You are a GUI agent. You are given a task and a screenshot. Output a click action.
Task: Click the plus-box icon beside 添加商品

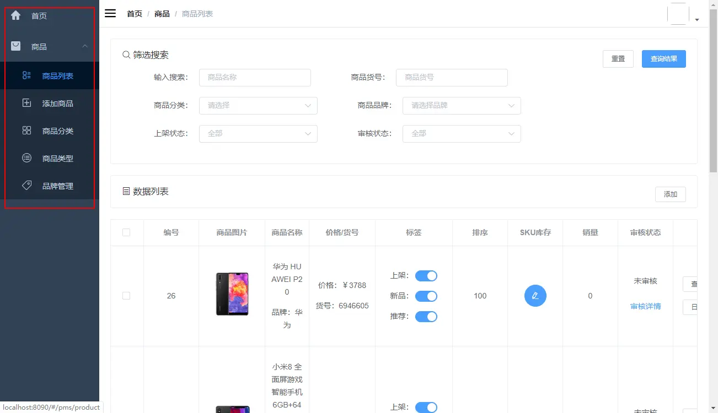pyautogui.click(x=26, y=103)
